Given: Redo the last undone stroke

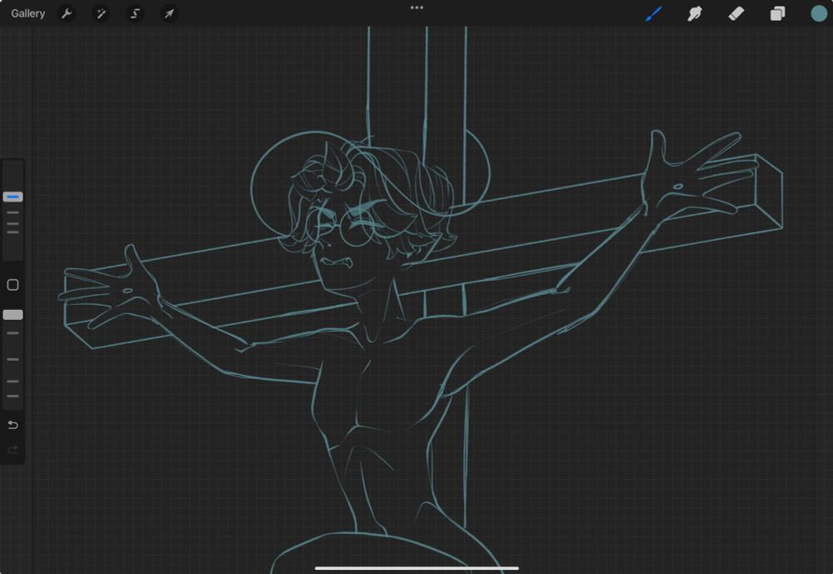Looking at the screenshot, I should click(12, 450).
